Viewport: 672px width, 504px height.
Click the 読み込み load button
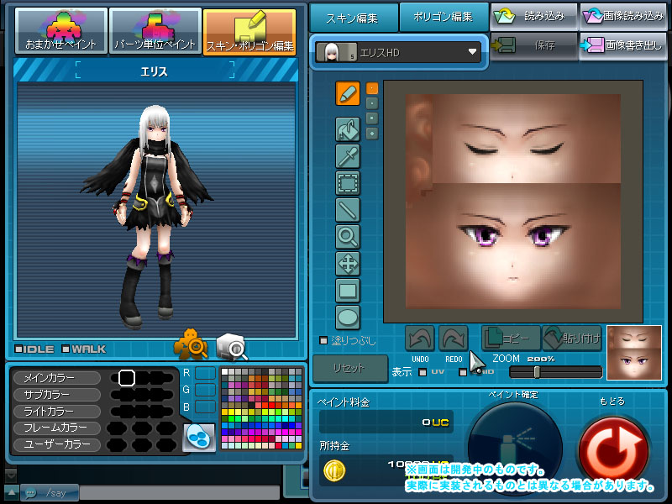[533, 16]
